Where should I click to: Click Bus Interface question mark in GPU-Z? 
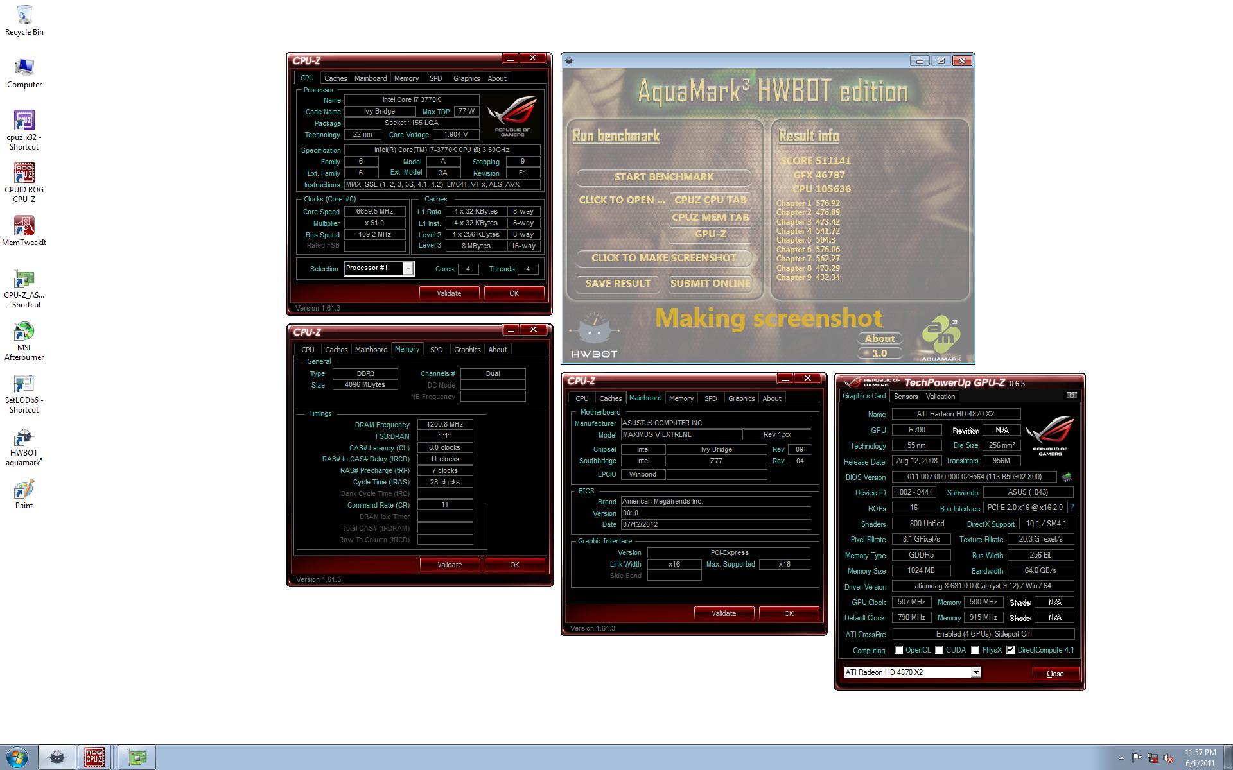(x=1072, y=508)
